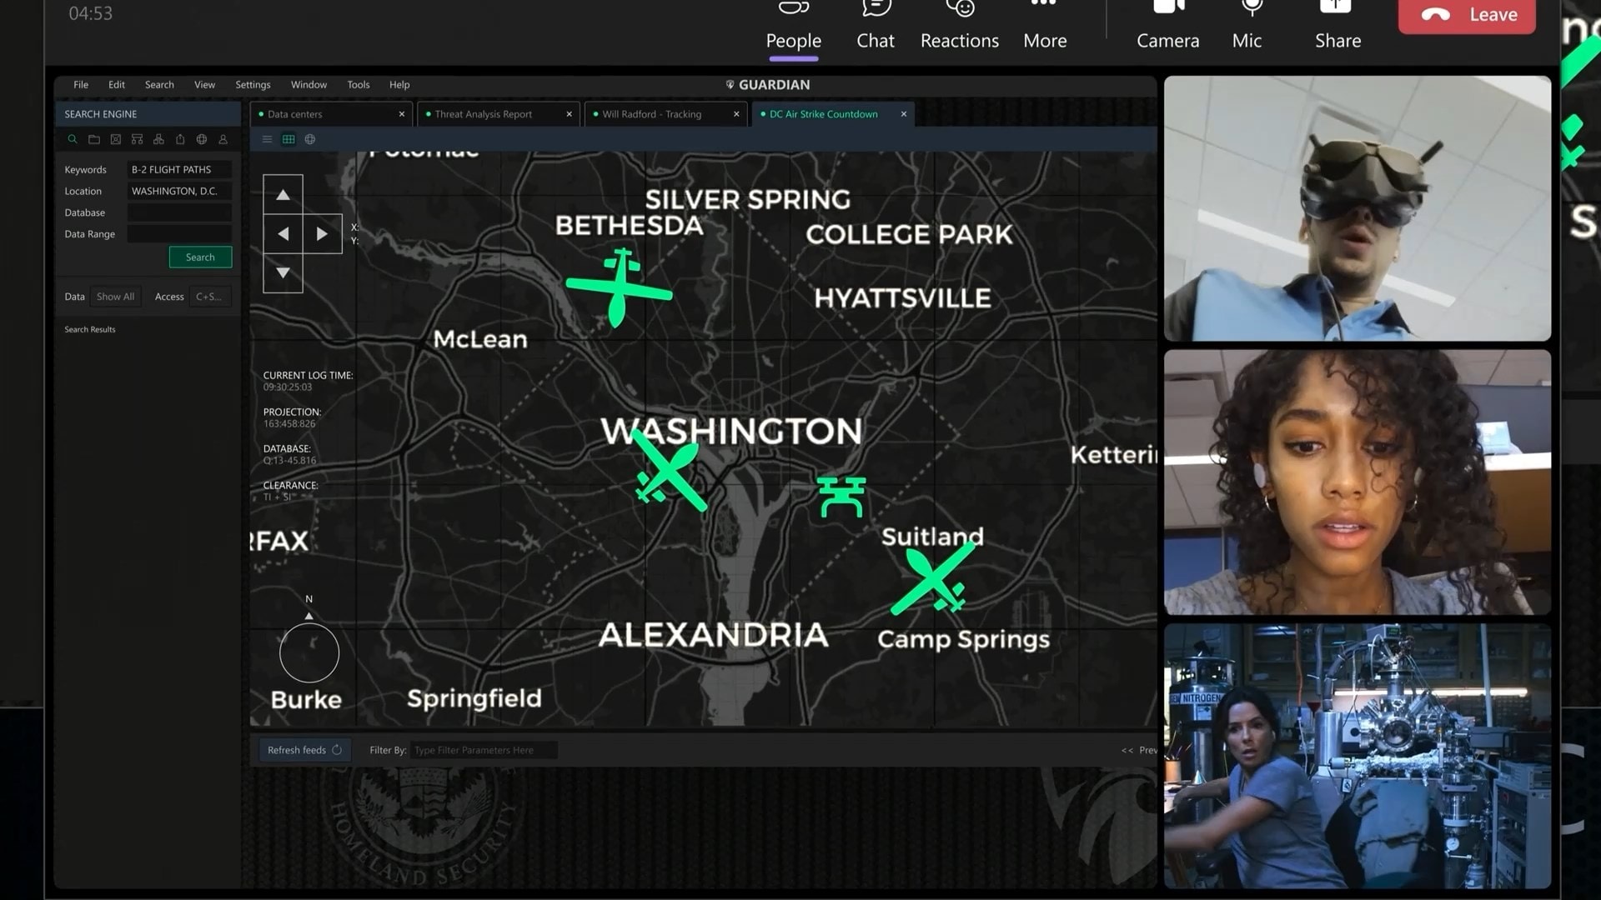Leave the meeting with the Leave button
This screenshot has height=900, width=1601.
point(1467,15)
